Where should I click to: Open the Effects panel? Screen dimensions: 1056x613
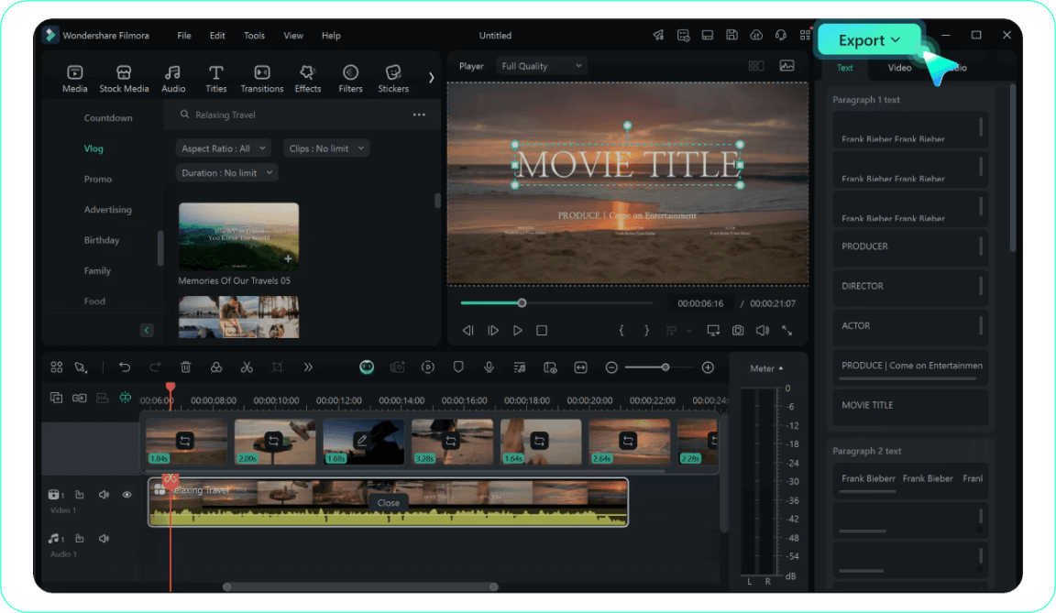(x=308, y=78)
